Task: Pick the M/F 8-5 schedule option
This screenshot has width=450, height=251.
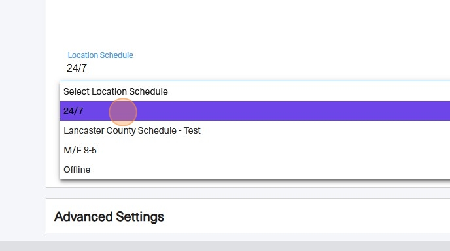Action: coord(255,150)
